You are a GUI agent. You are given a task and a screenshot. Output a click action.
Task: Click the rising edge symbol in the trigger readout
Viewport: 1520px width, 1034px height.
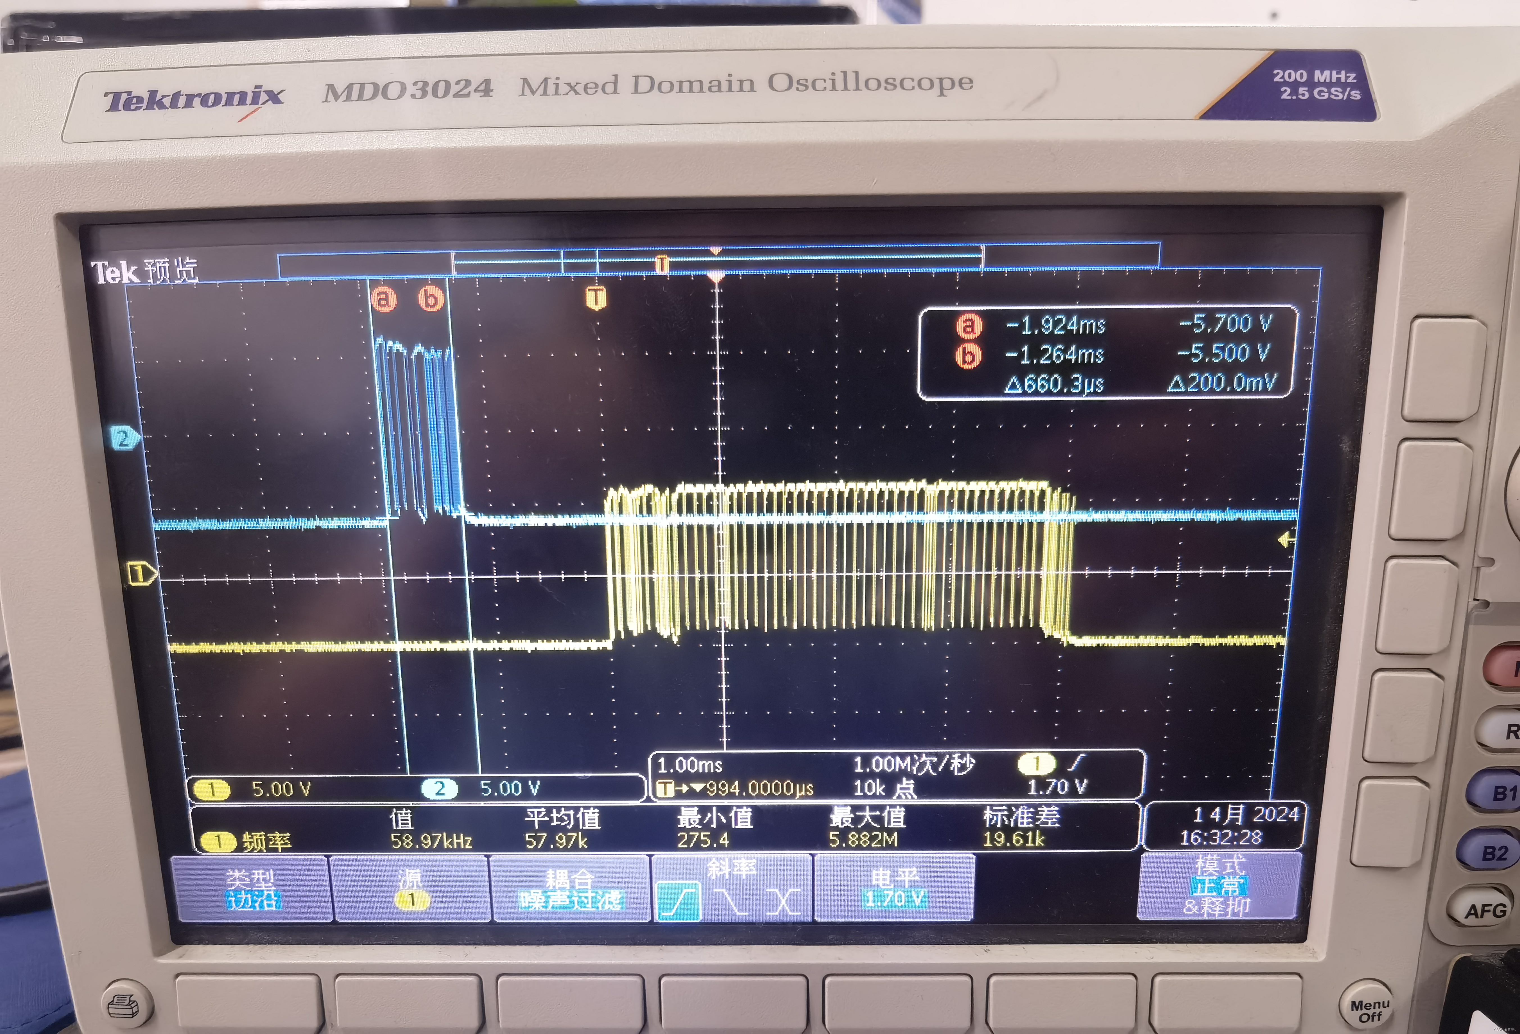coord(1076,762)
